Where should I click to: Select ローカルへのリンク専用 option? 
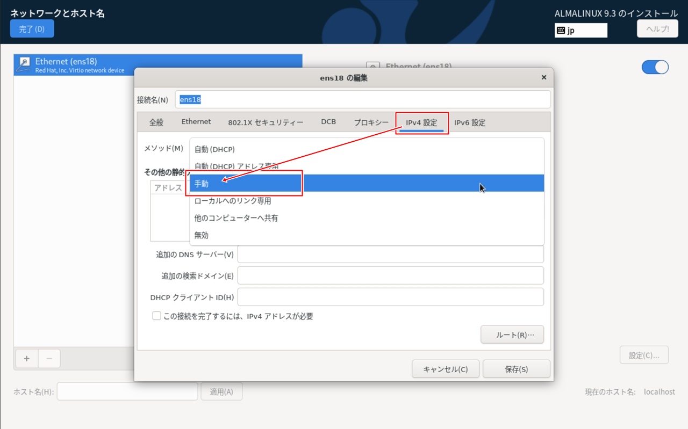pyautogui.click(x=232, y=201)
